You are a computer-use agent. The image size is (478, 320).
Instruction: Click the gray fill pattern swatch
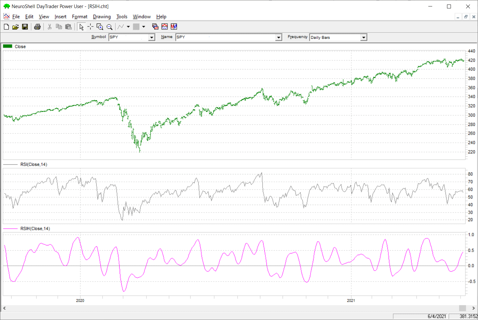[136, 27]
